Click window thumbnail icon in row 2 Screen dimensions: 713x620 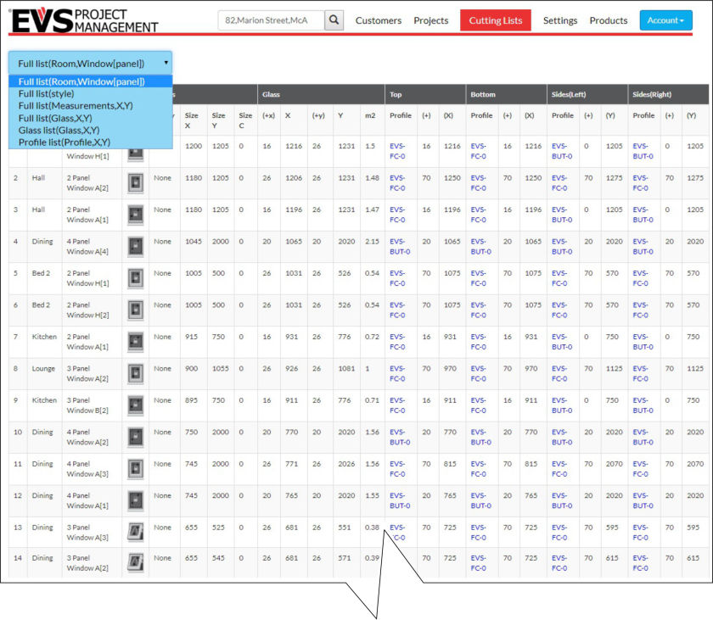(135, 182)
